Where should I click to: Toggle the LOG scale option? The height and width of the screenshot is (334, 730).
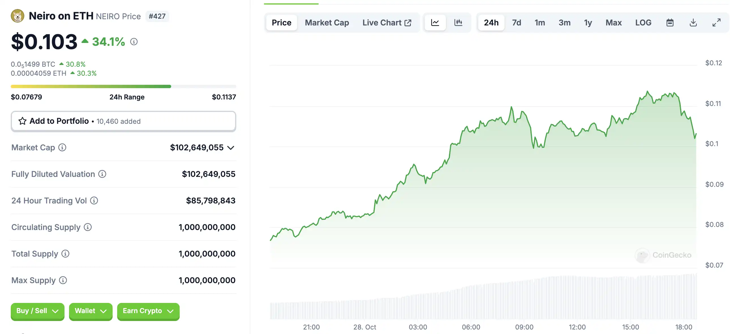pyautogui.click(x=643, y=23)
